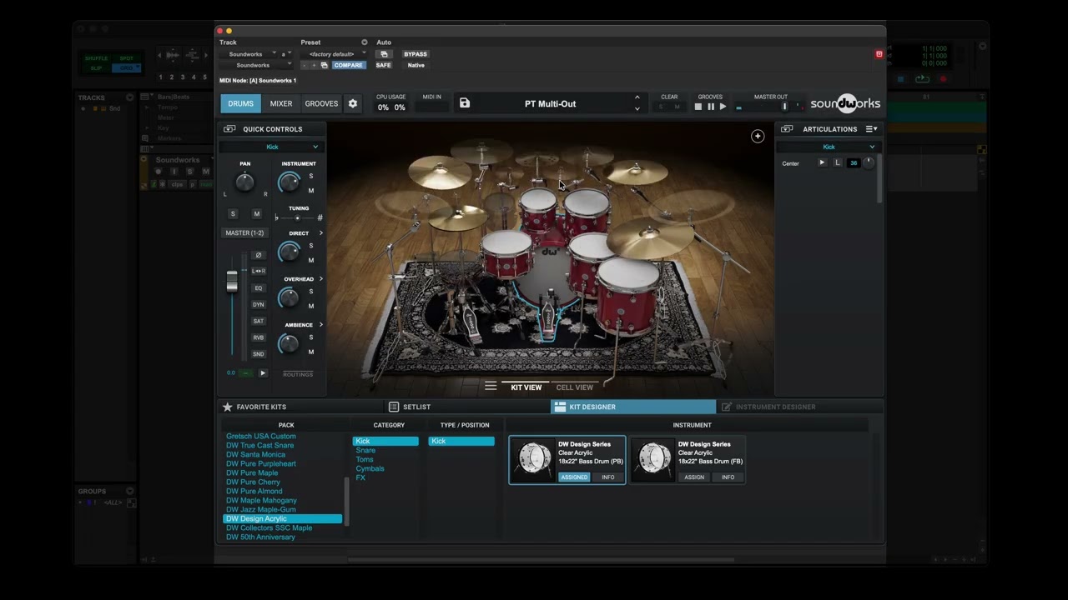
Task: Toggle plugin BYPASS
Action: [x=416, y=54]
